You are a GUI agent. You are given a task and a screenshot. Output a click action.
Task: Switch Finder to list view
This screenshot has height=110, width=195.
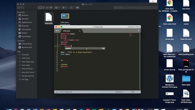[x=44, y=8]
